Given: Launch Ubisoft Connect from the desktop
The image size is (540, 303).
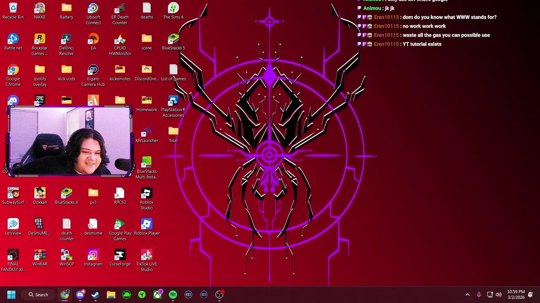Looking at the screenshot, I should pos(93,14).
